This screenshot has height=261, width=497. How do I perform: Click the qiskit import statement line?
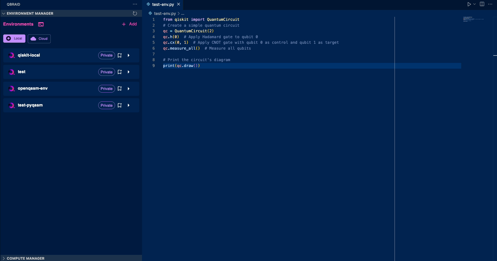point(201,19)
